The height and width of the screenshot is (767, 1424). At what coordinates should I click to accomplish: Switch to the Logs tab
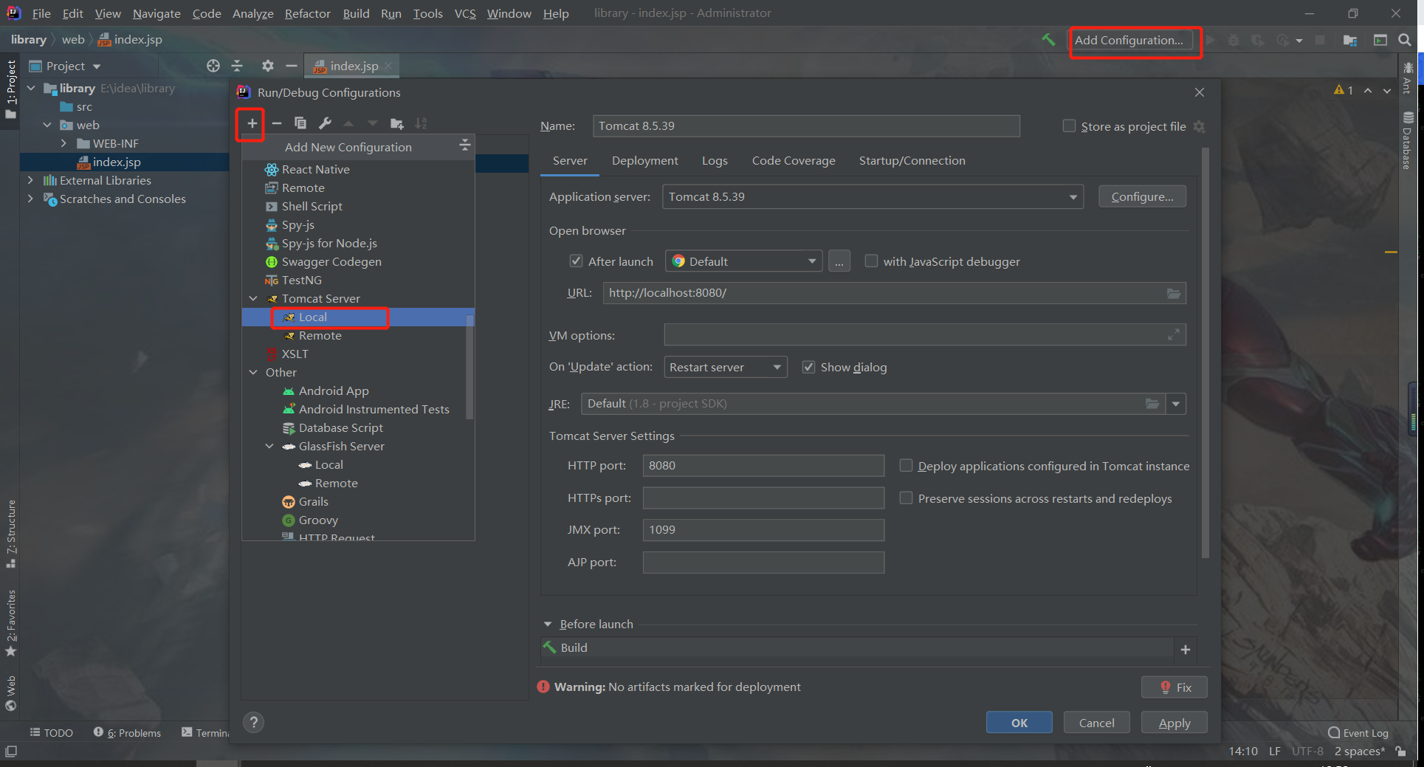coord(715,161)
